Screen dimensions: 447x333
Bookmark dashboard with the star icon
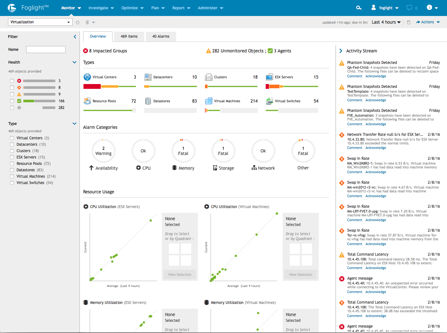78,22
